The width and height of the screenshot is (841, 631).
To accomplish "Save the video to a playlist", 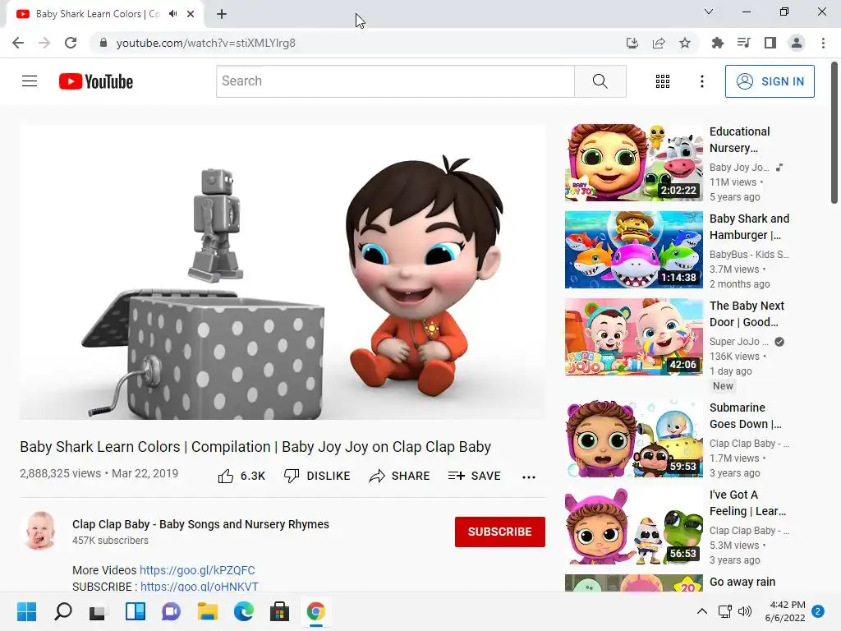I will pyautogui.click(x=474, y=476).
